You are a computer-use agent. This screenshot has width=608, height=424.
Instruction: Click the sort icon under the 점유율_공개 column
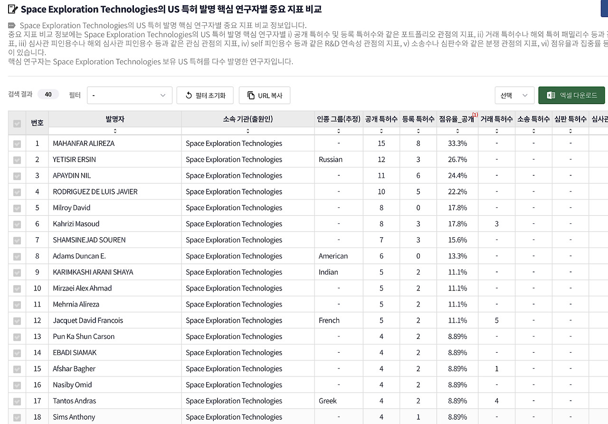(x=456, y=130)
